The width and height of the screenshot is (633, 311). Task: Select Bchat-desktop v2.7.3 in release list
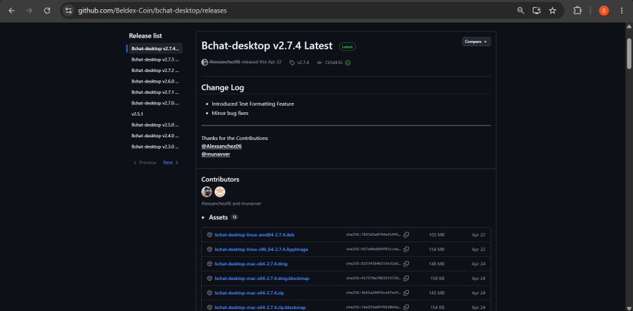click(x=155, y=59)
